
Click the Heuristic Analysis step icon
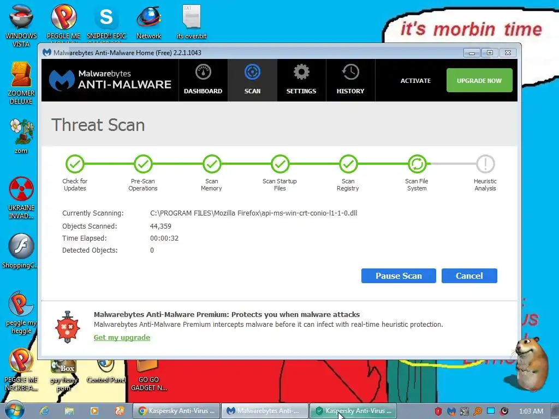tap(485, 164)
